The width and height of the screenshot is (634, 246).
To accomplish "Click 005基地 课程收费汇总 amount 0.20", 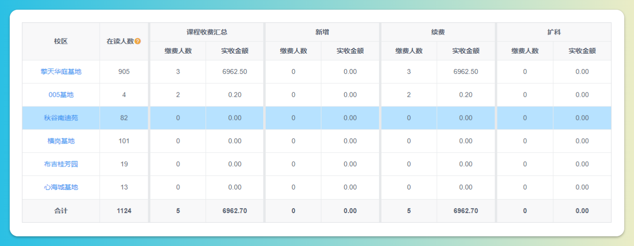I will click(x=235, y=95).
